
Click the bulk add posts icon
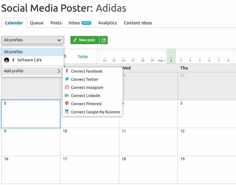[x=104, y=40]
